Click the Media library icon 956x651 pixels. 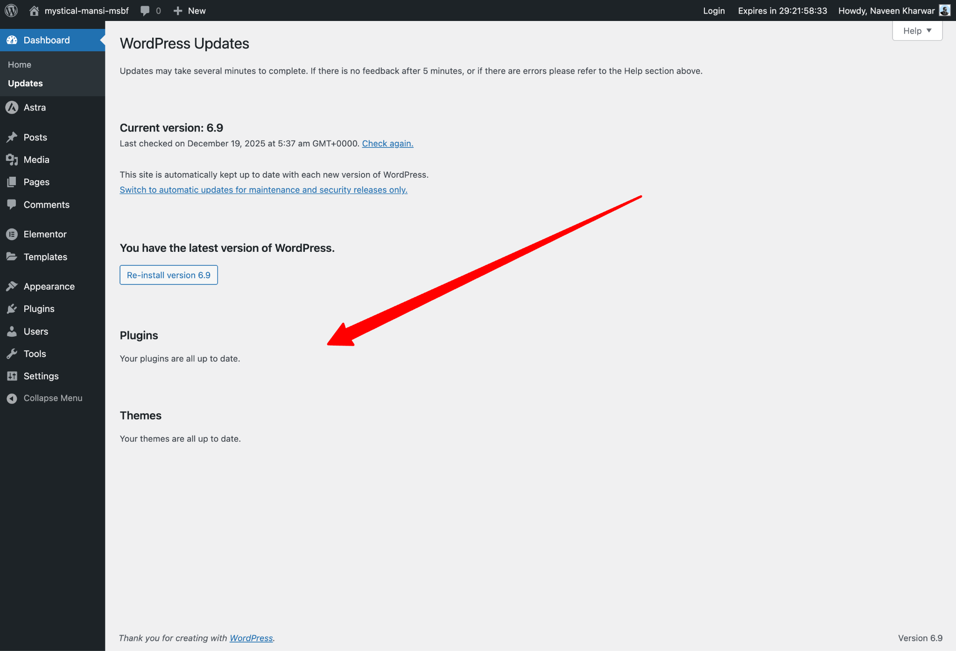(12, 160)
